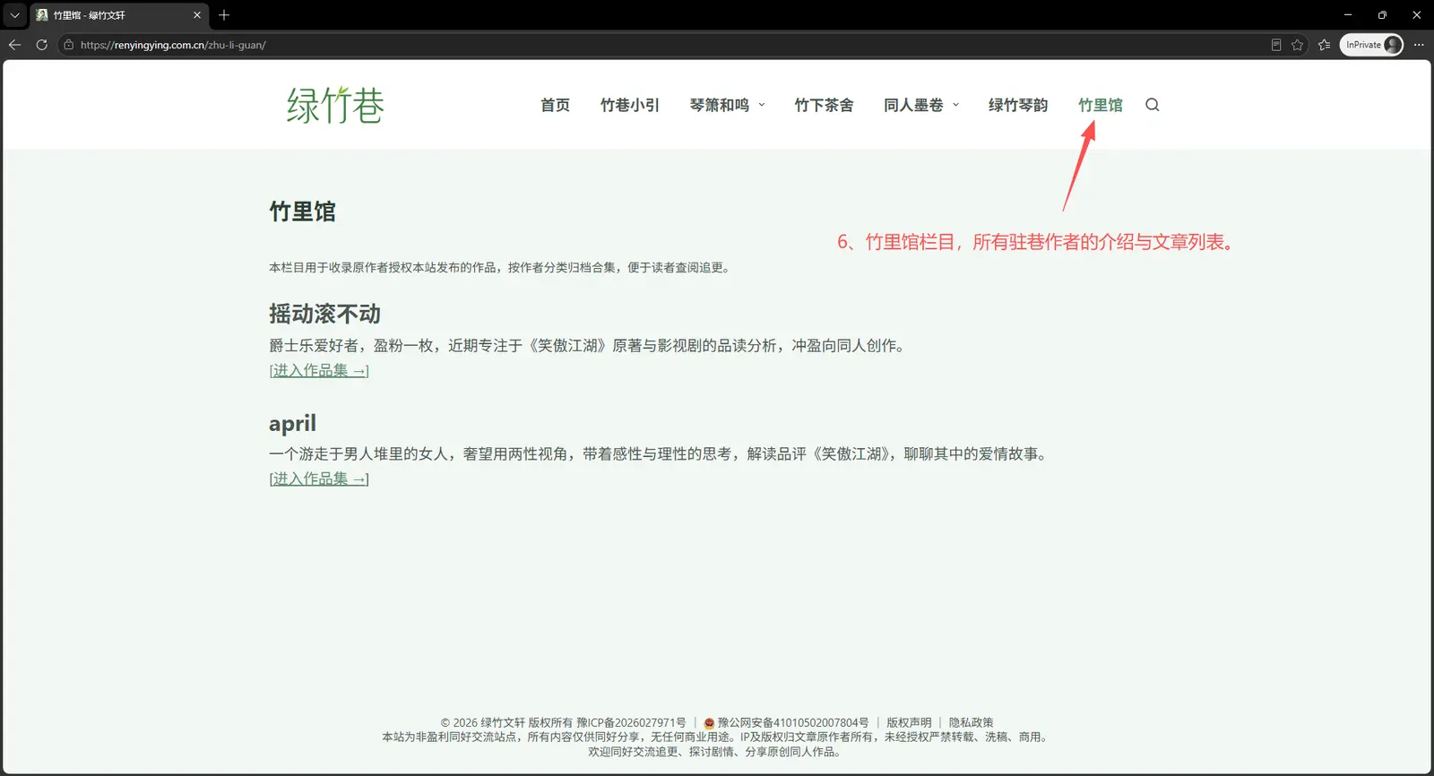Screen dimensions: 1434x776
Task: Open 摇动滚不动's 进入作品集 link
Action: (x=319, y=370)
